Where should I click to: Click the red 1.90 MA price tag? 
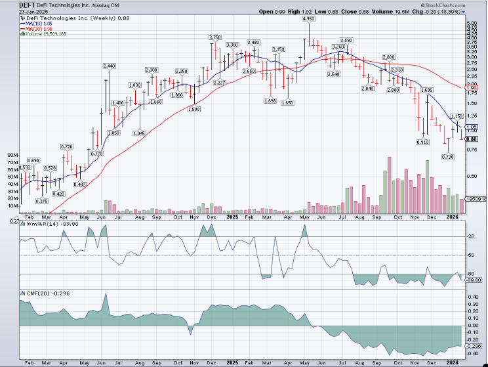(471, 87)
